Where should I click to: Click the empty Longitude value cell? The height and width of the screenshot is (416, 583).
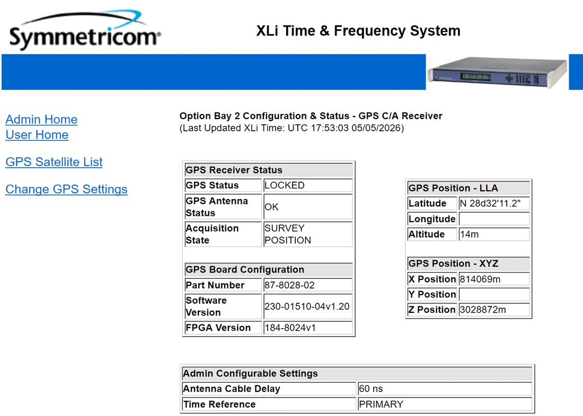pyautogui.click(x=494, y=219)
